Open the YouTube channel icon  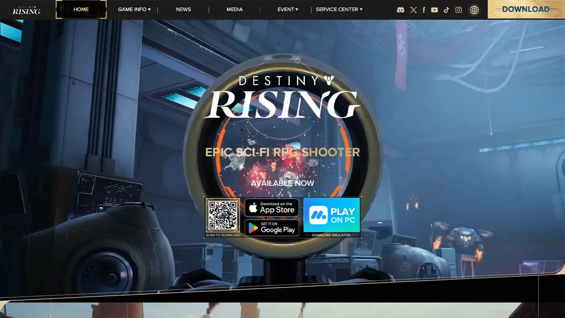click(x=435, y=10)
